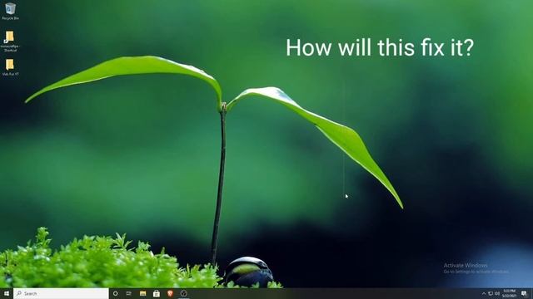The image size is (533, 299).
Task: Open the Action Center notifications
Action: tap(524, 293)
